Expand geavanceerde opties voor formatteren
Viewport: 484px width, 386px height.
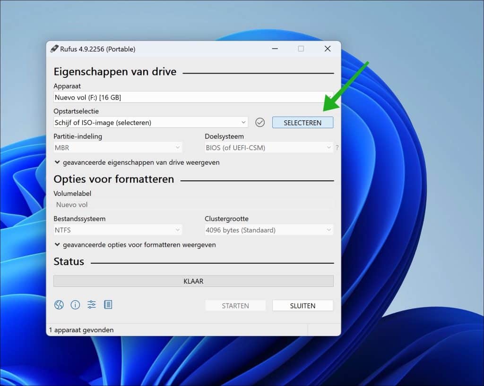pyautogui.click(x=135, y=245)
